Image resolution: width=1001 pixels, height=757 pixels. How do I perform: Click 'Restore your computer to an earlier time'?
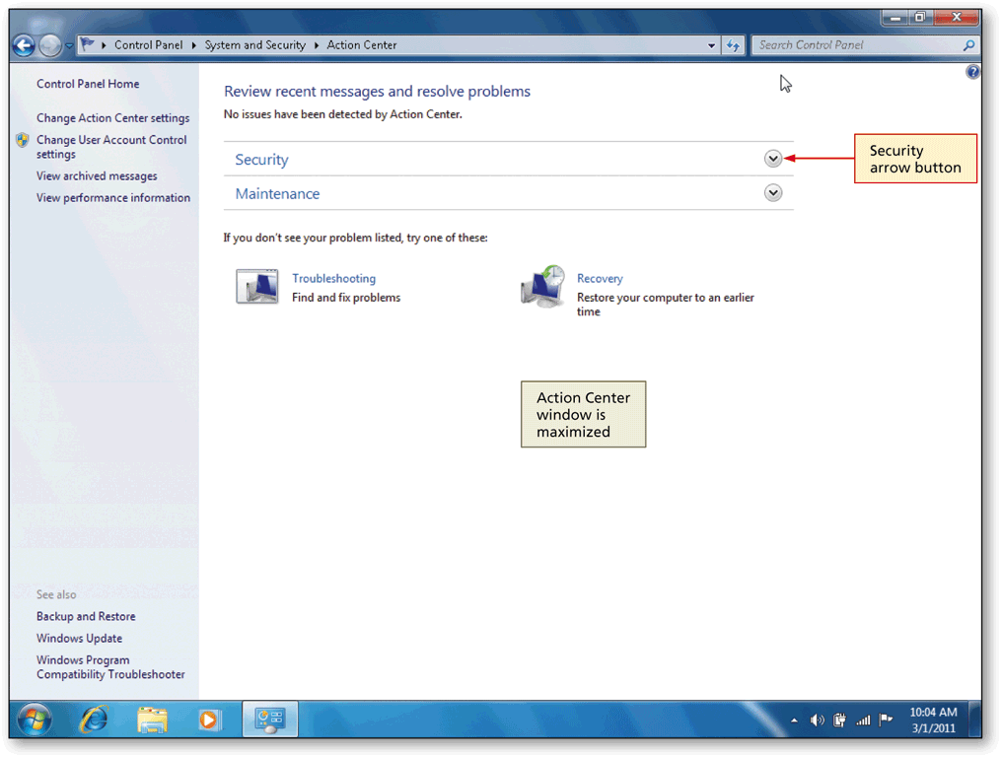(x=666, y=305)
